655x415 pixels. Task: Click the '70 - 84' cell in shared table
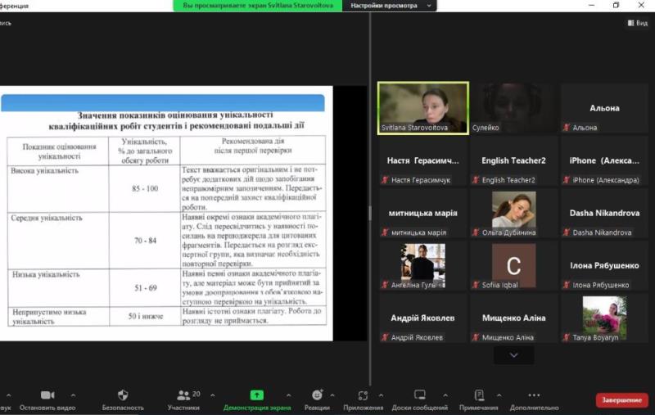point(145,241)
